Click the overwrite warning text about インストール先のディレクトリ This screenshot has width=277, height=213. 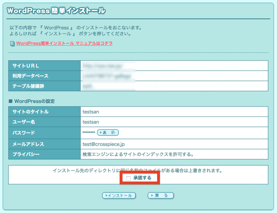pyautogui.click(x=137, y=171)
